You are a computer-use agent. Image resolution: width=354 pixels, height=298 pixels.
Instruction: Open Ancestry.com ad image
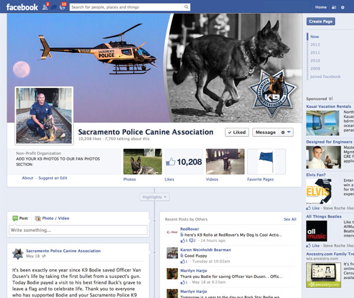coord(323,275)
